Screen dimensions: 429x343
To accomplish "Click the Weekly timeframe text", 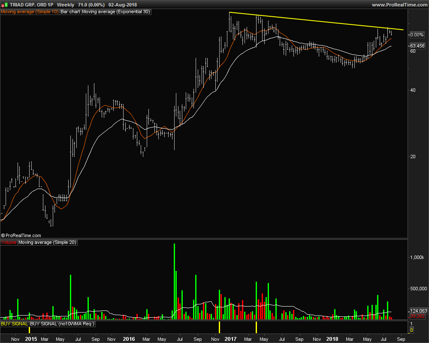I will point(65,5).
